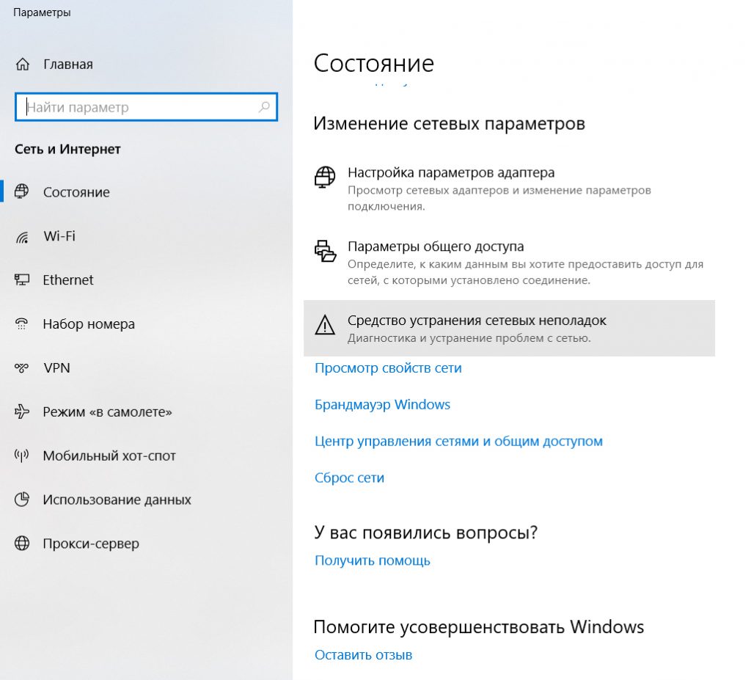The width and height of the screenshot is (751, 680).
Task: Click the Ethernet monitor icon
Action: click(x=22, y=280)
